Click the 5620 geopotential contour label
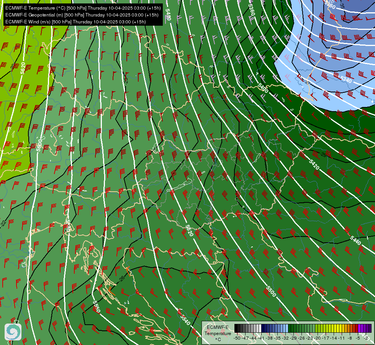 coord(23,69)
